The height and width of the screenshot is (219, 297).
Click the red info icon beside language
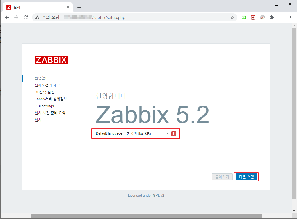click(174, 134)
